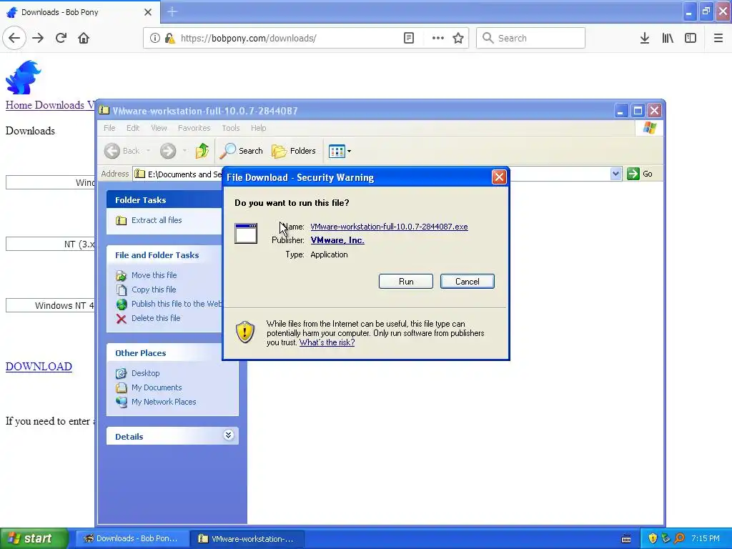Go to Desktop in Other Places
This screenshot has height=549, width=732.
click(x=138, y=373)
